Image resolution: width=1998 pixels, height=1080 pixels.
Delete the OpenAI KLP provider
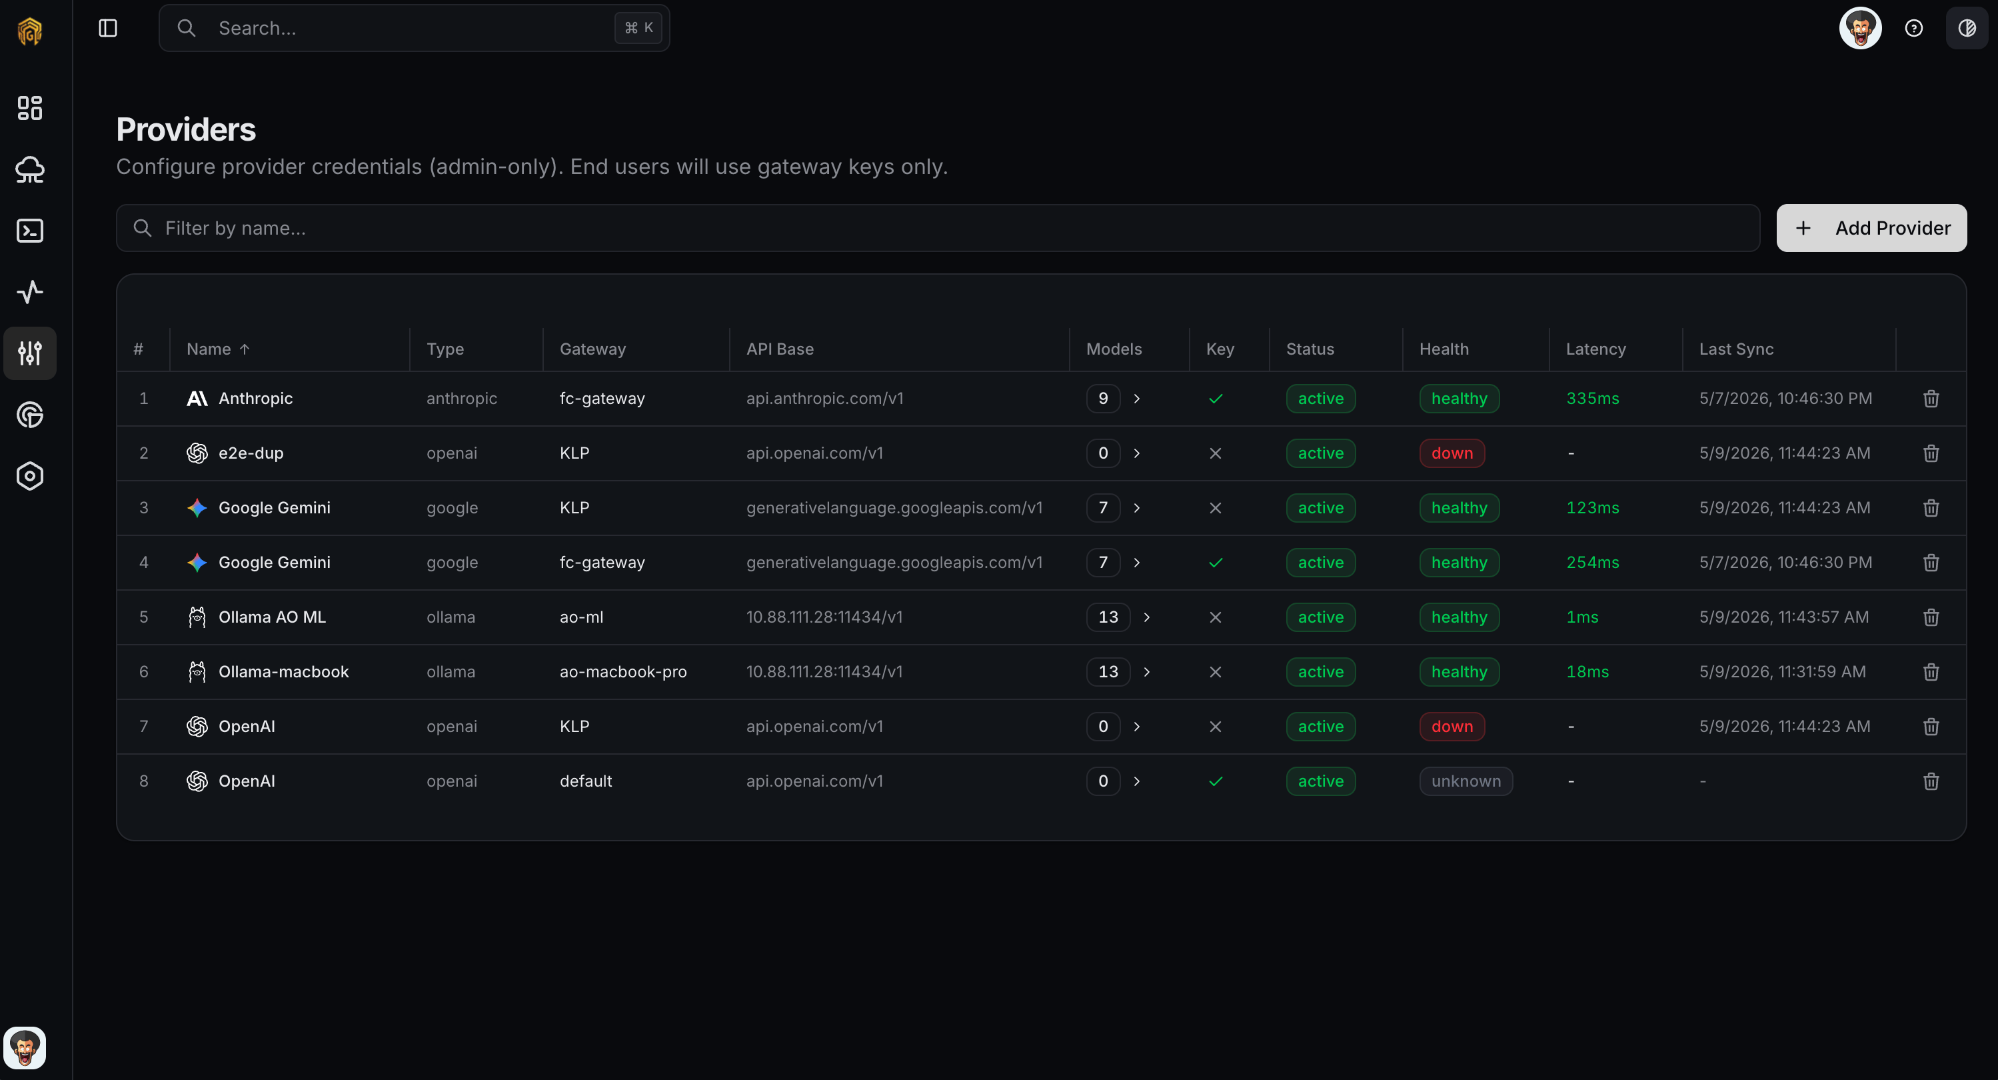pyautogui.click(x=1931, y=727)
